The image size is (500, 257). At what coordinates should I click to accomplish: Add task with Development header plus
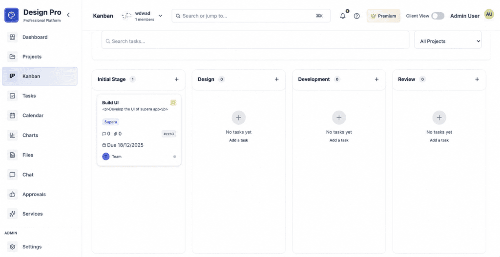(376, 79)
